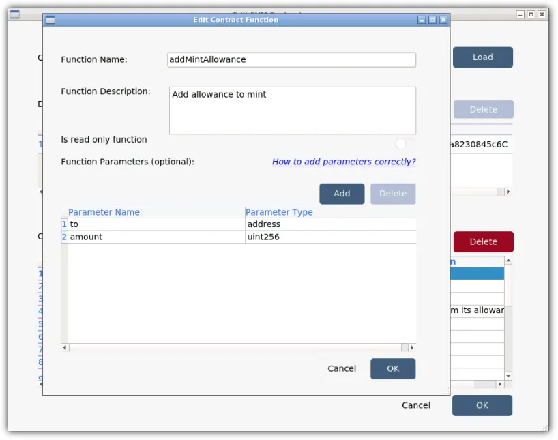The image size is (558, 440).
Task: Click the parameters table left scroll arrow
Action: pos(65,347)
